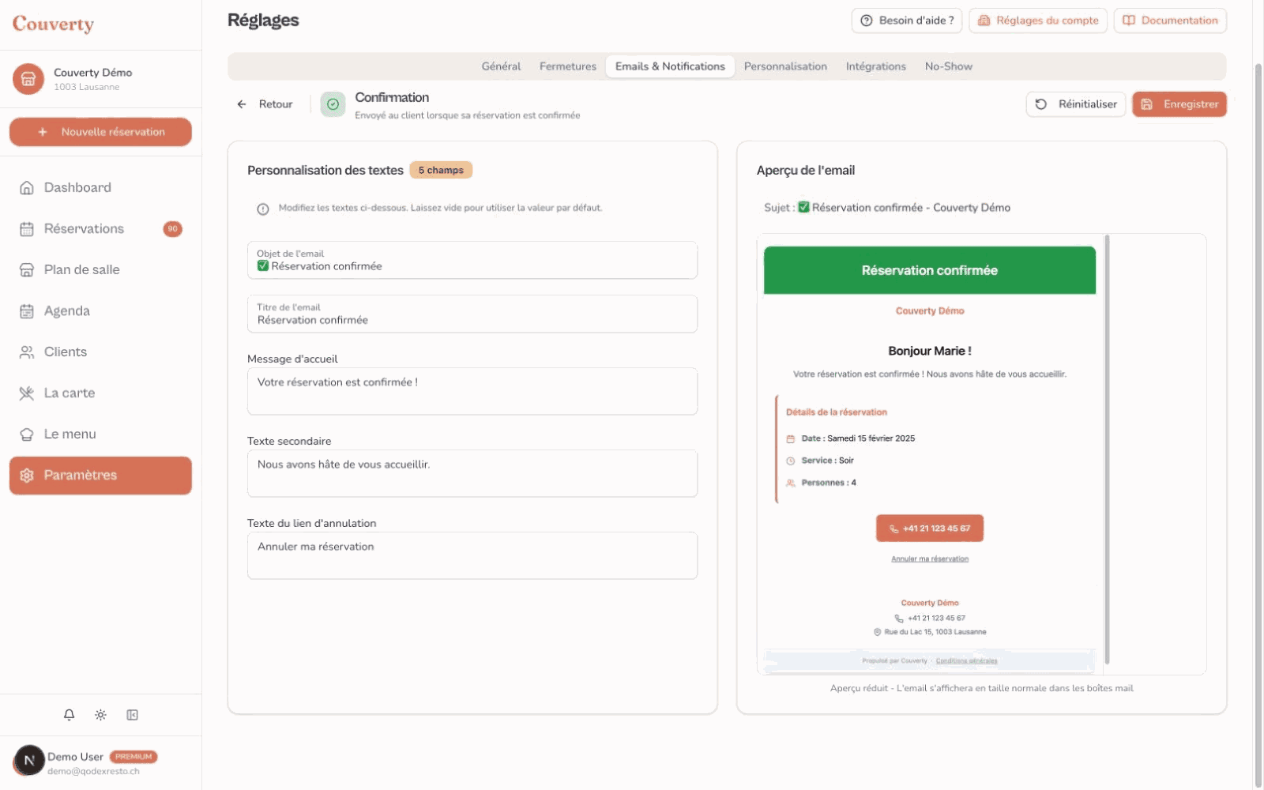Open the Personnalisation tab
Viewport: 1264px width, 790px height.
[785, 66]
